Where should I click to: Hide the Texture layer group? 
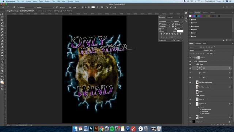click(x=190, y=58)
